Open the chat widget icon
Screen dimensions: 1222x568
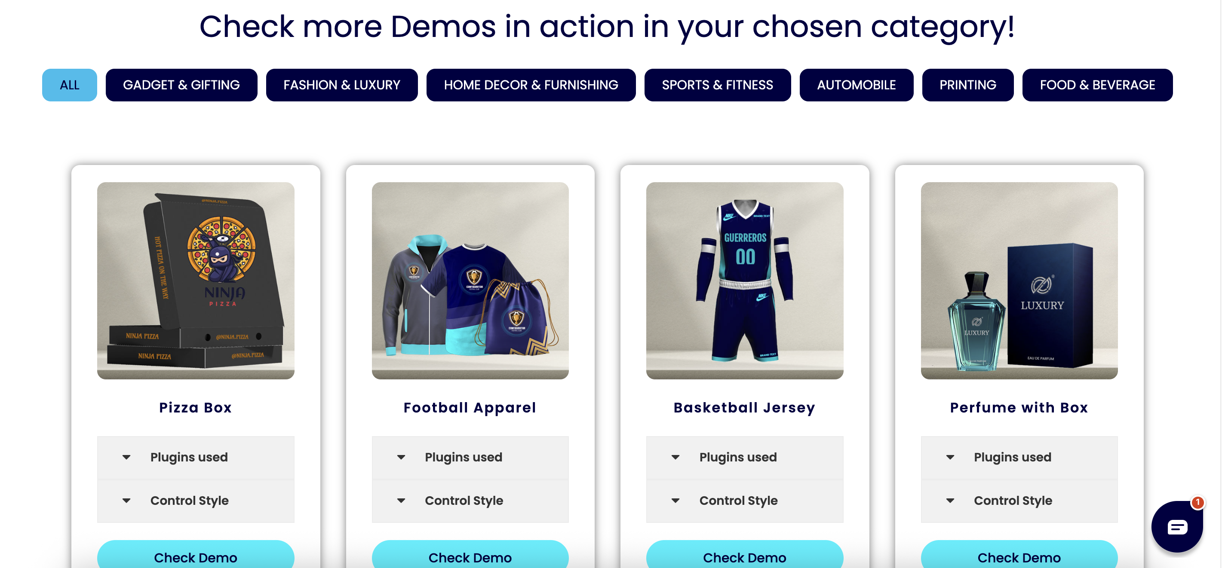[x=1177, y=526]
